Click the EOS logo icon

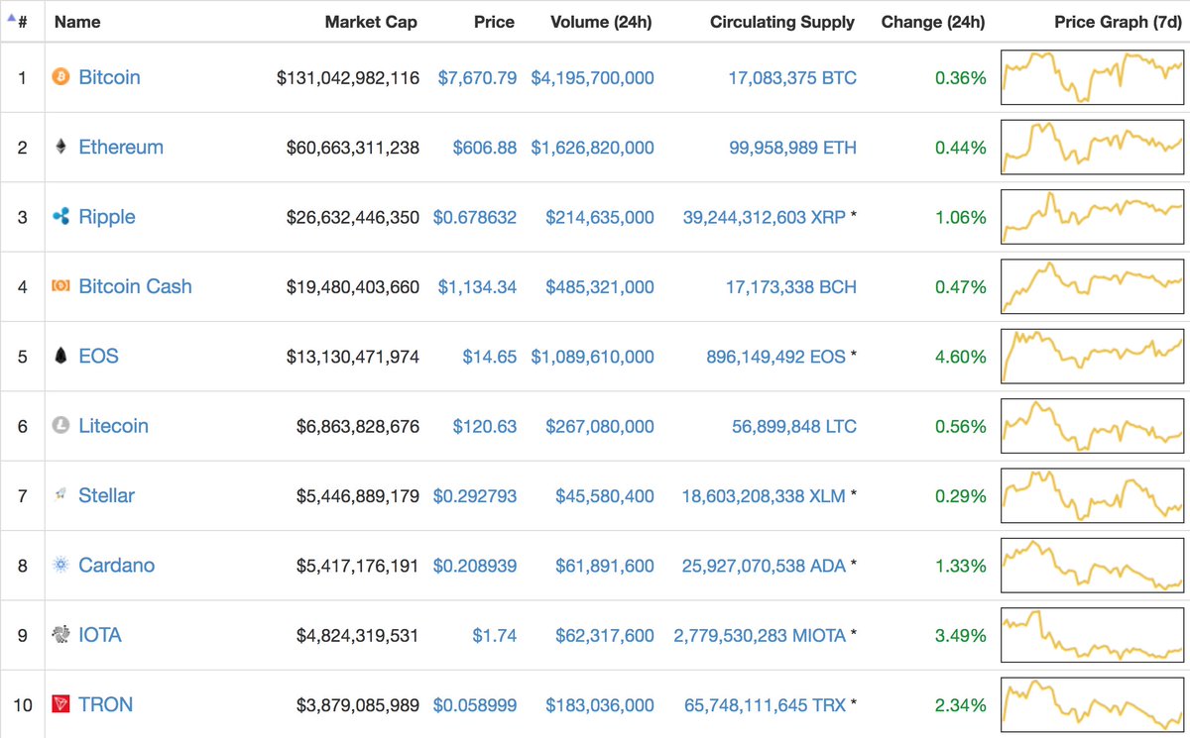point(61,356)
